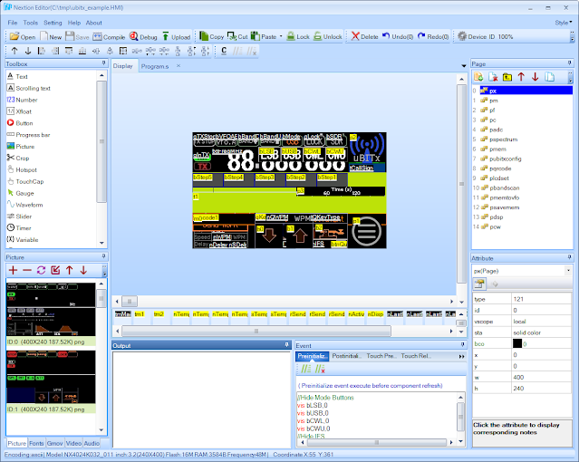This screenshot has width=579, height=462.
Task: Open the Help menu
Action: pos(74,23)
